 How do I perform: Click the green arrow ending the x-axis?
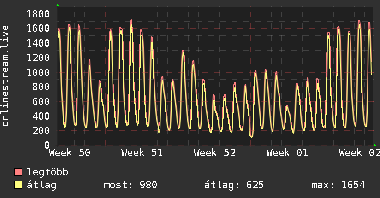(375, 145)
